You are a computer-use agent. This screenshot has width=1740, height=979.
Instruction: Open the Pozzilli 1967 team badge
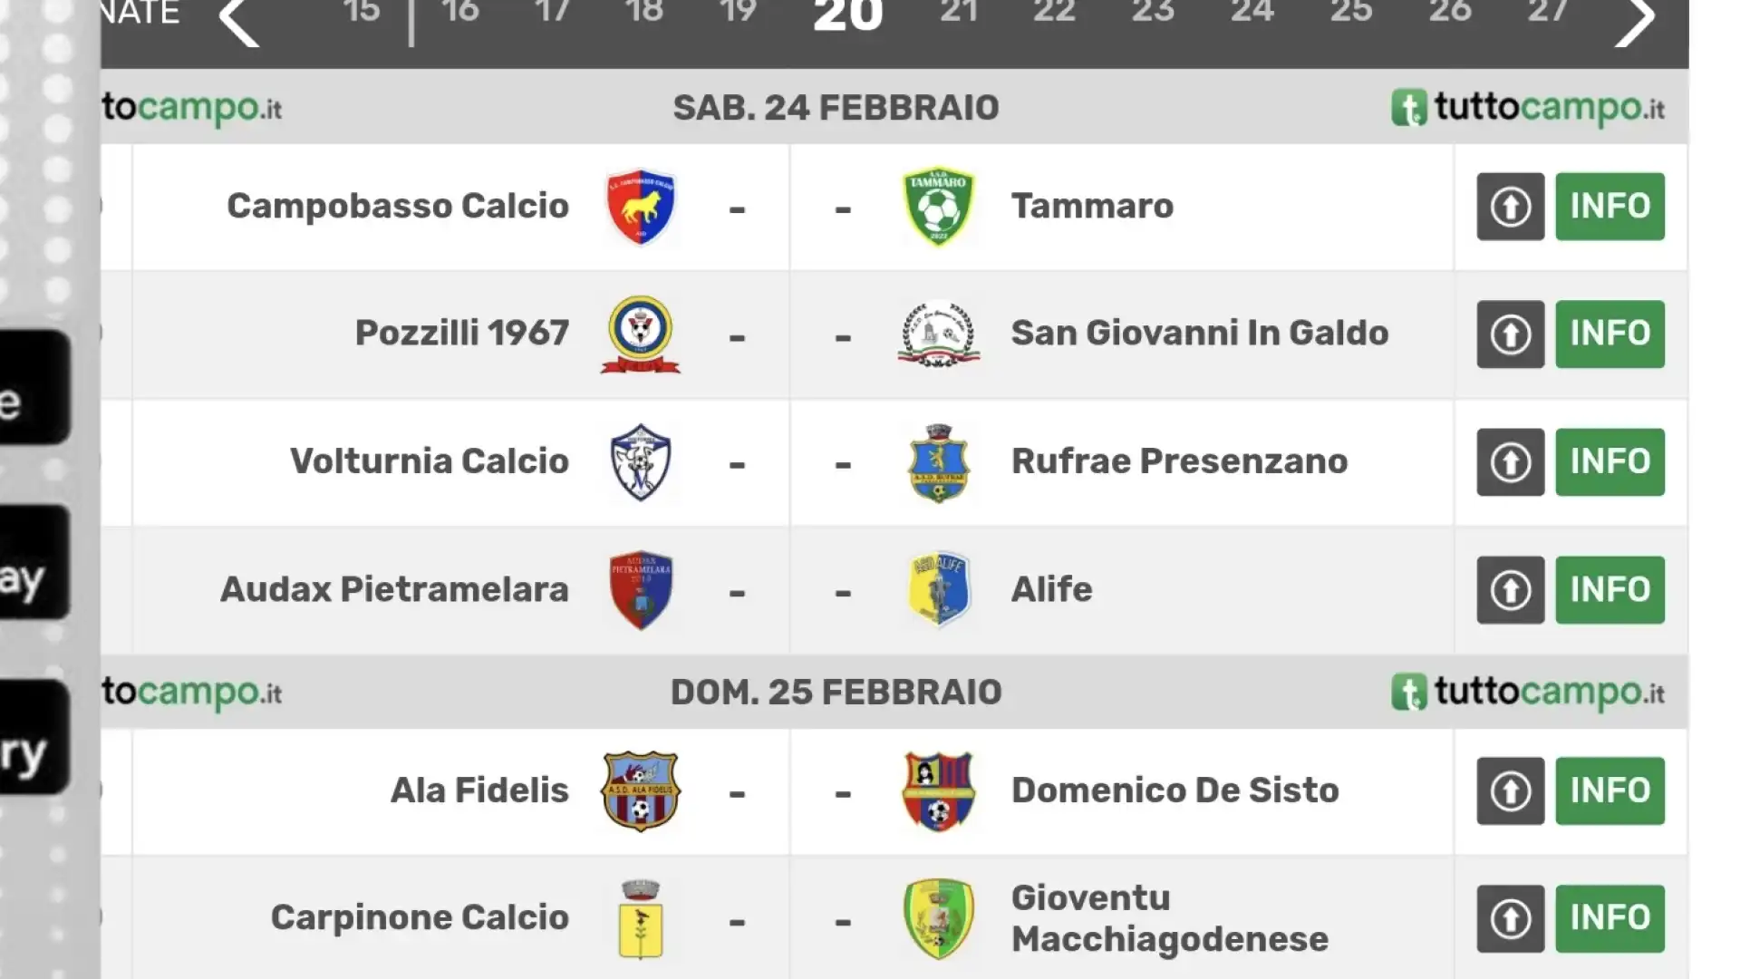click(641, 334)
